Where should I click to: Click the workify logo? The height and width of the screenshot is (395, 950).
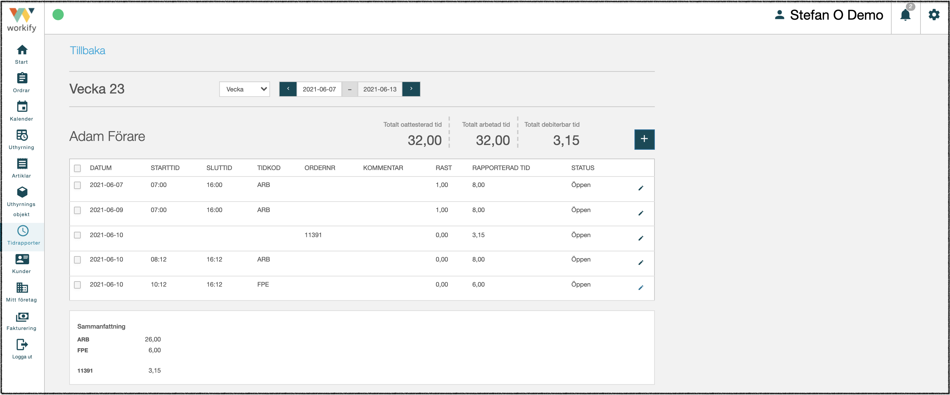click(x=22, y=20)
